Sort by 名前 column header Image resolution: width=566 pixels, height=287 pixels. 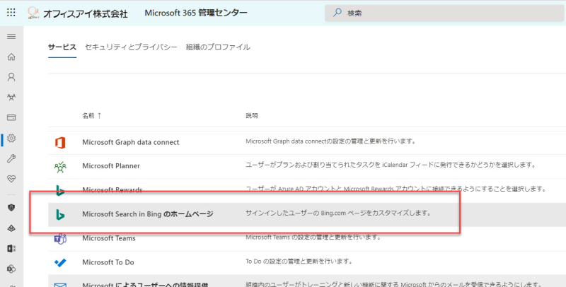click(92, 116)
